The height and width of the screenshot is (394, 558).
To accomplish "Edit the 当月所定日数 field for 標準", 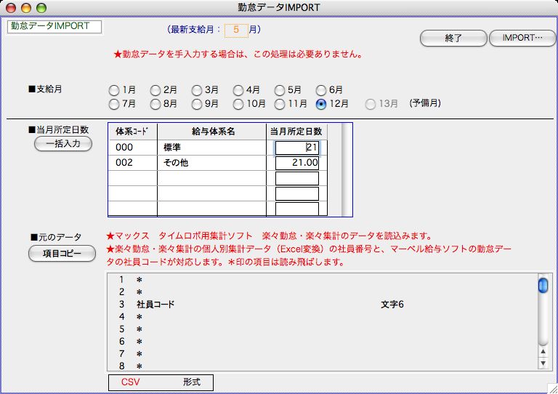I will point(297,148).
